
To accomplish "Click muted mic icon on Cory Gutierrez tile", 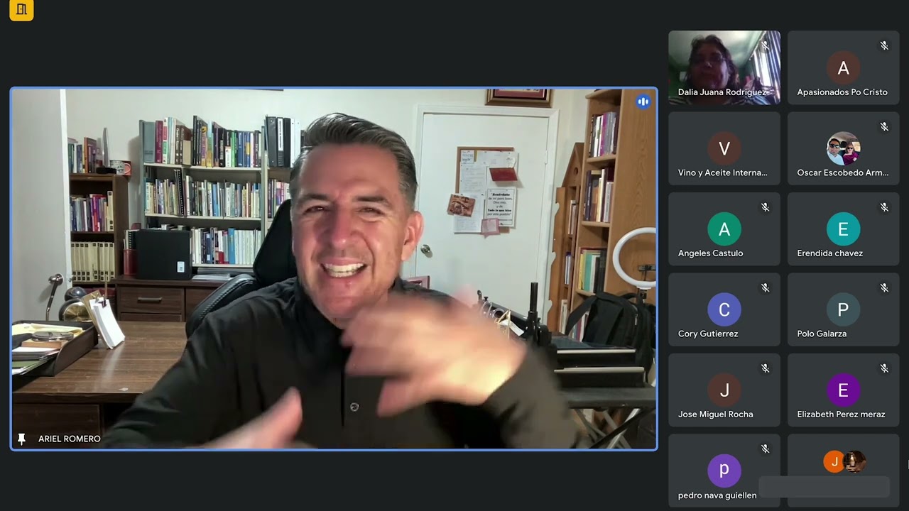I will click(766, 287).
